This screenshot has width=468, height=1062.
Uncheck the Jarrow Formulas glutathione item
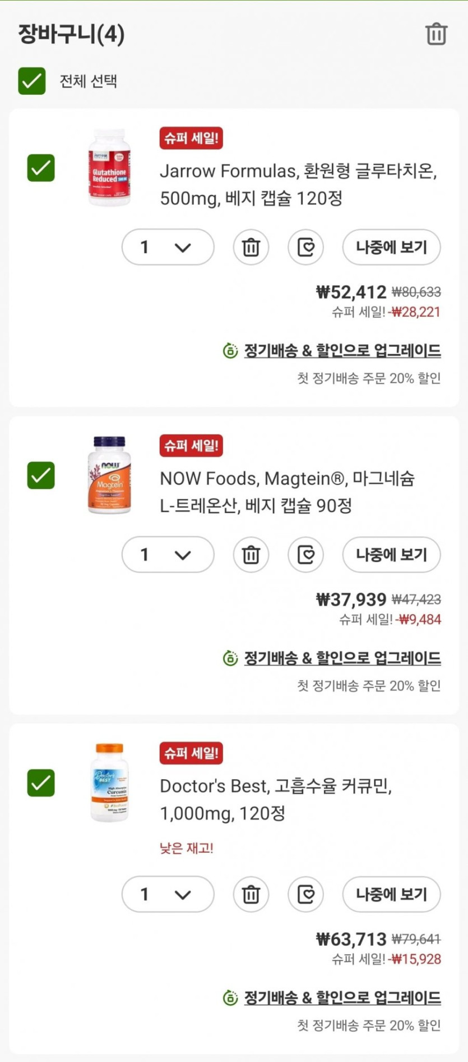coord(41,168)
